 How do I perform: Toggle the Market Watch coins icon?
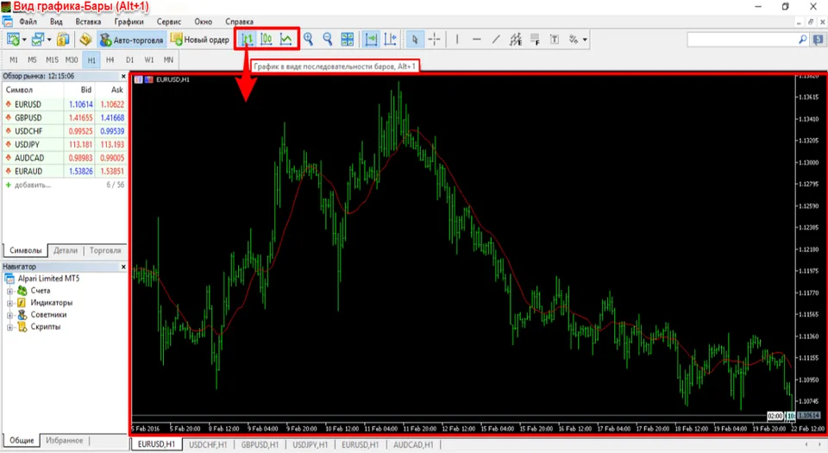(63, 40)
